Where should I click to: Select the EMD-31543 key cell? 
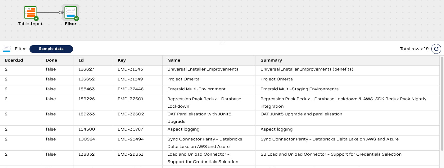pyautogui.click(x=130, y=69)
